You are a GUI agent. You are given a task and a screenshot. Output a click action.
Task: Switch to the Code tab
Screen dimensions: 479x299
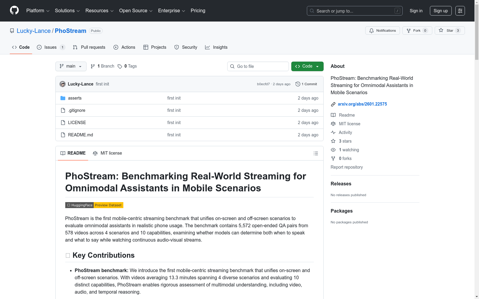tap(21, 47)
